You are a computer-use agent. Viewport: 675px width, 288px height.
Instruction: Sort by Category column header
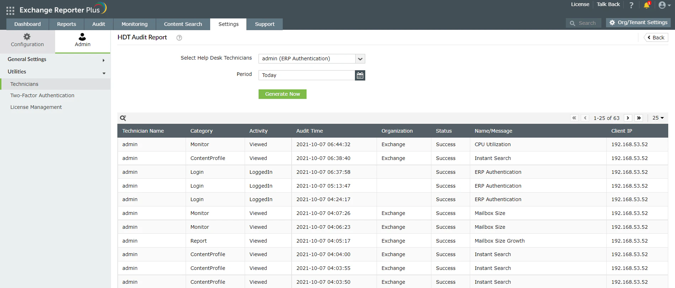click(201, 131)
